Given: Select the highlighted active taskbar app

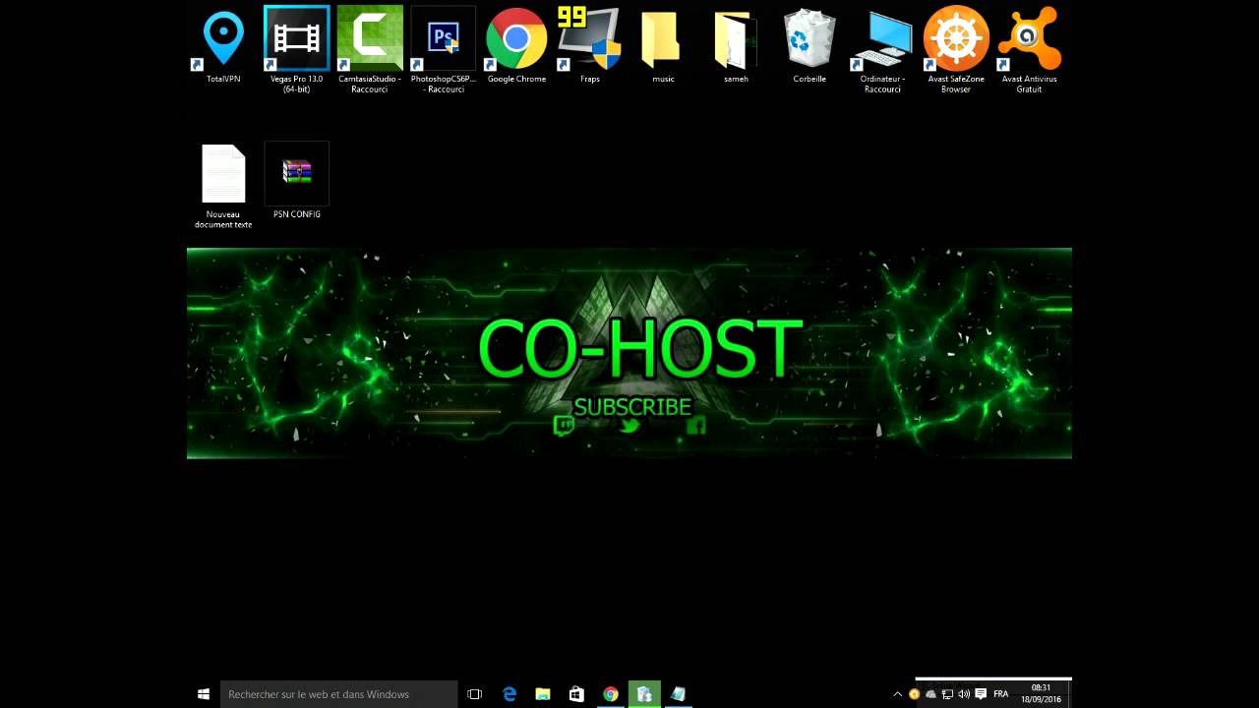Looking at the screenshot, I should [644, 694].
